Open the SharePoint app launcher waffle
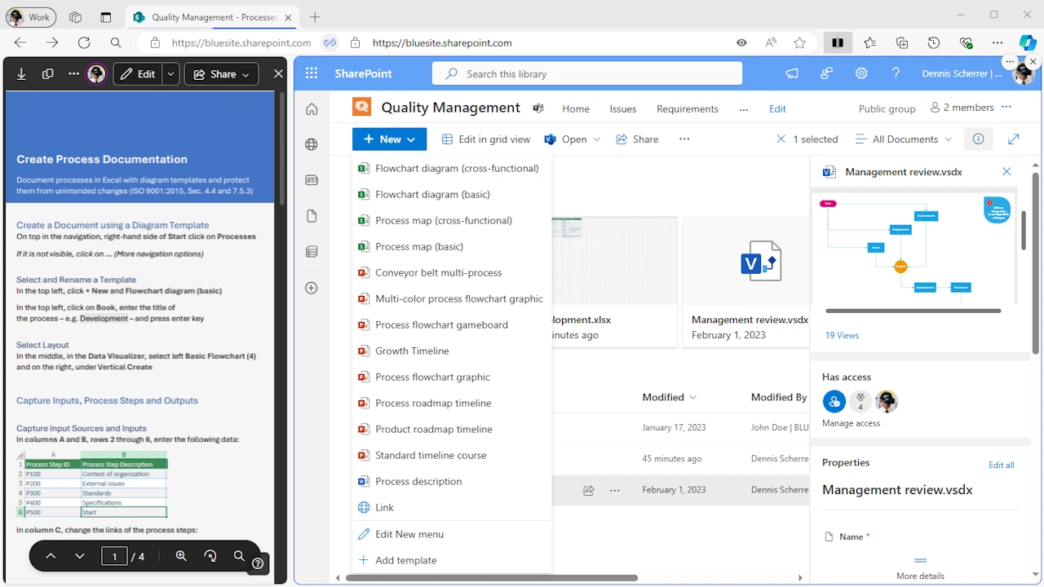The image size is (1044, 587). tap(311, 73)
